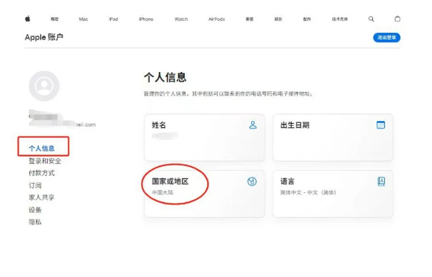Open 技术支持 in the top navigation
432x277 pixels.
tap(340, 19)
